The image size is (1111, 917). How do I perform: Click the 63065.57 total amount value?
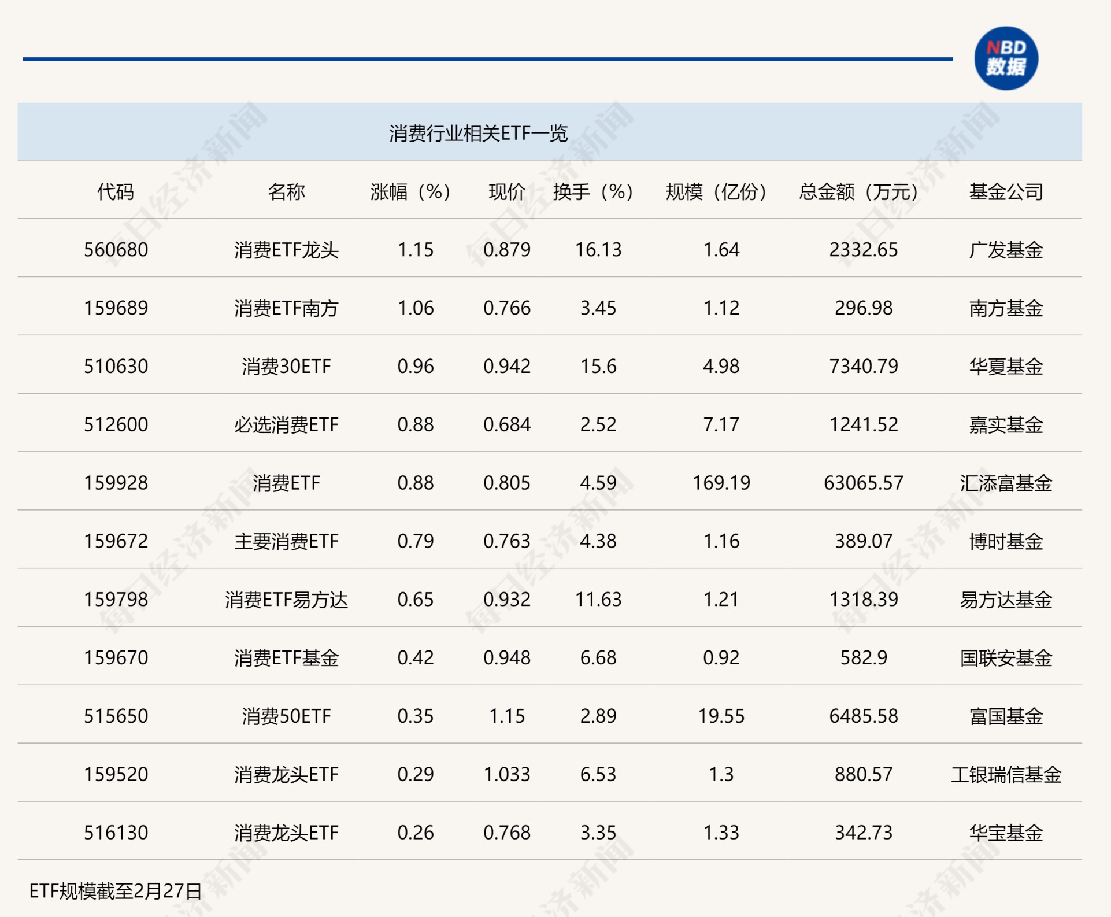tap(863, 483)
